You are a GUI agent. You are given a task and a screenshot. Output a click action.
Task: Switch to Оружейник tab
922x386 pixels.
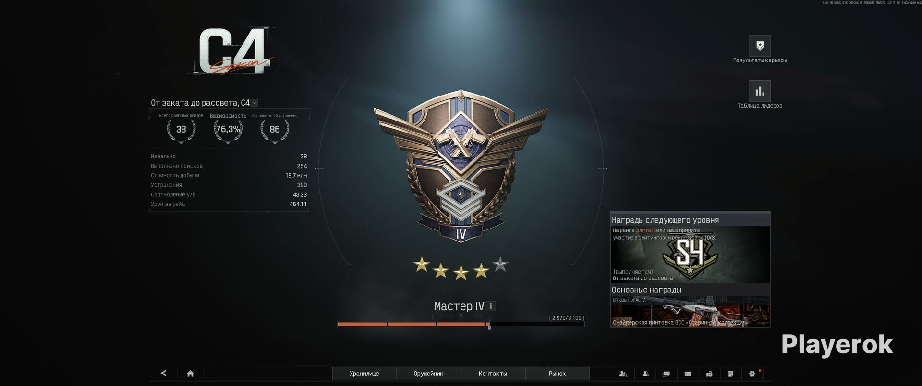point(428,374)
